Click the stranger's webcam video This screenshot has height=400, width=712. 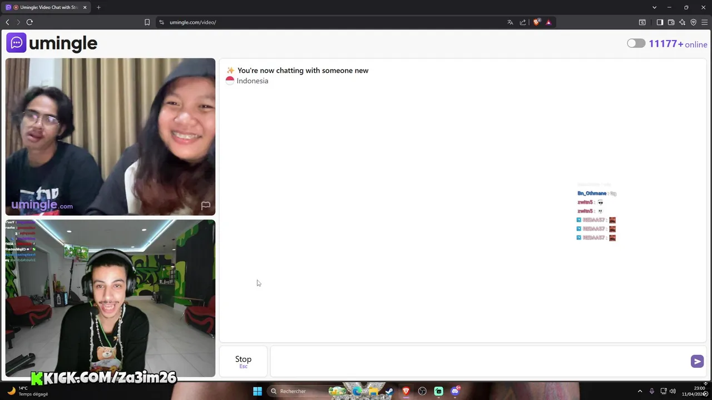pos(110,137)
